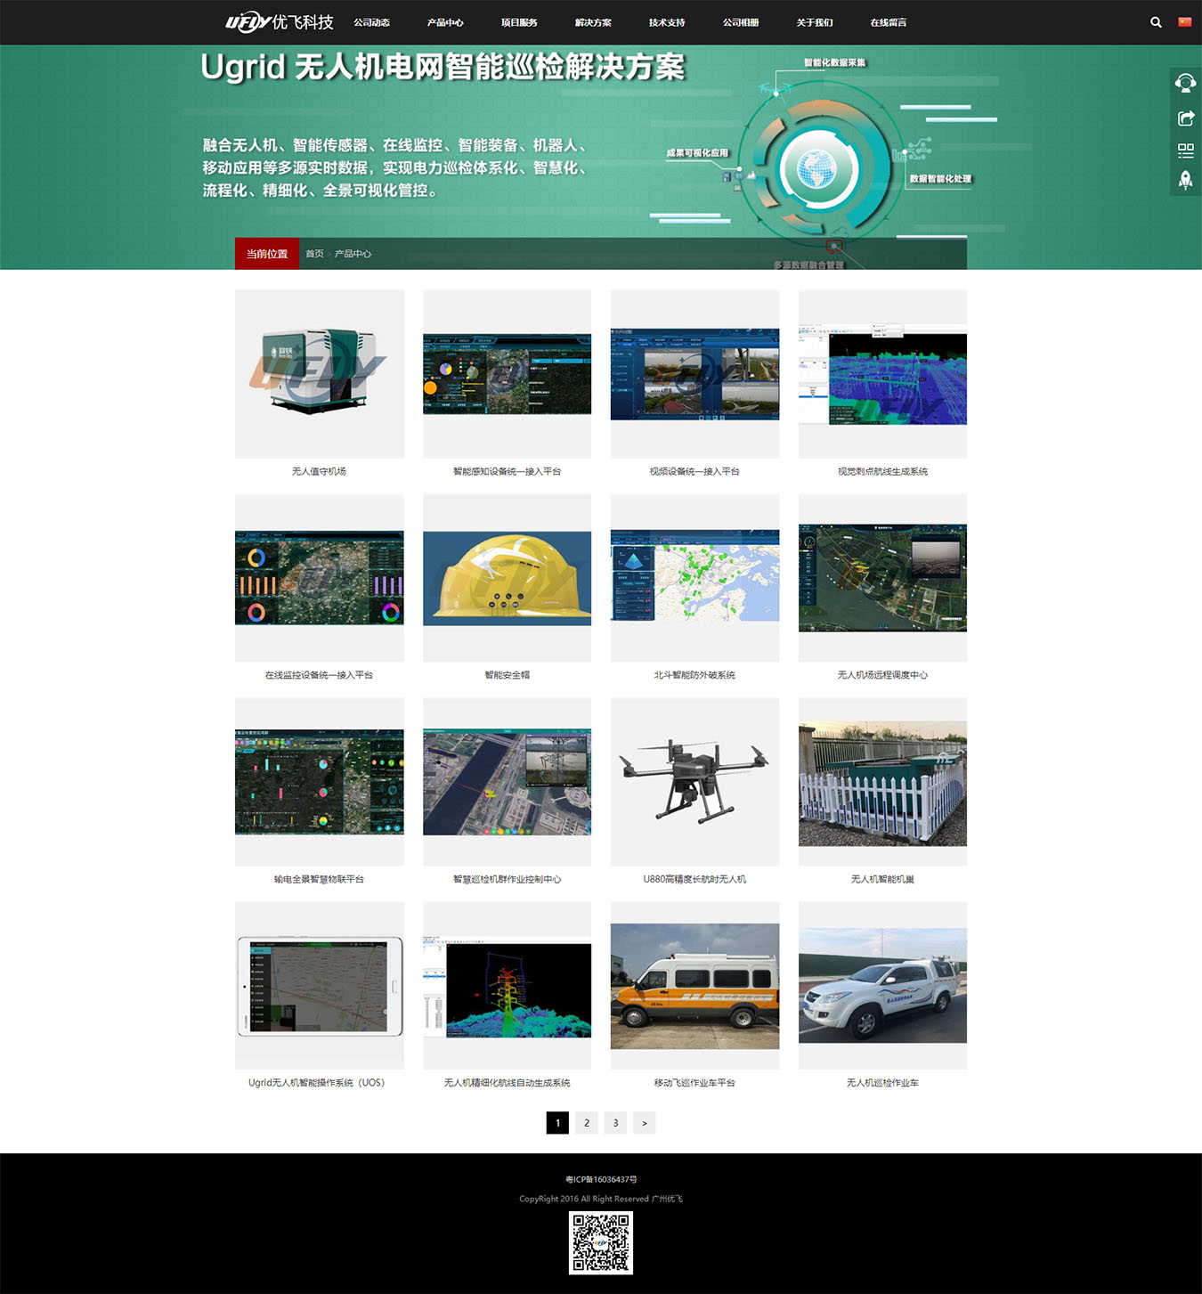The height and width of the screenshot is (1294, 1202).
Task: Switch language via the Chinese flag icon
Action: (1185, 22)
